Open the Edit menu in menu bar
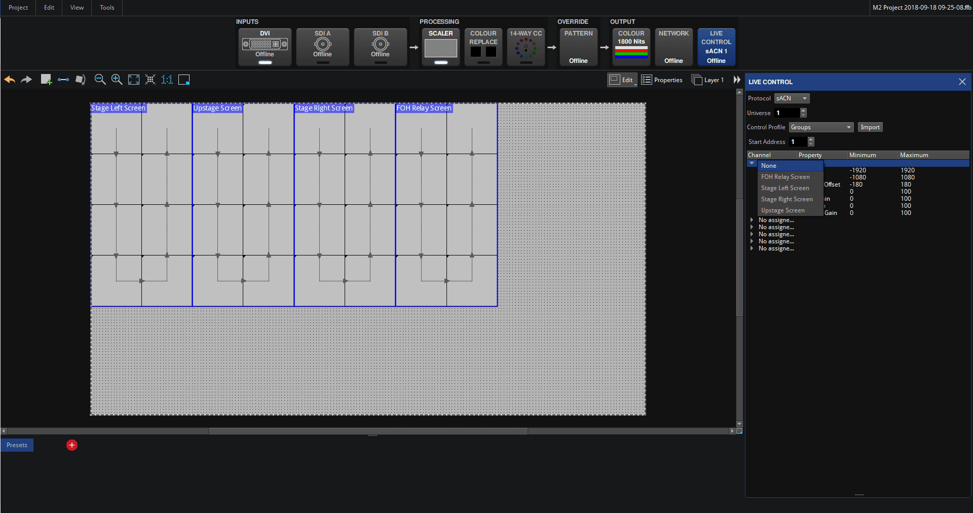The height and width of the screenshot is (513, 973). (49, 8)
